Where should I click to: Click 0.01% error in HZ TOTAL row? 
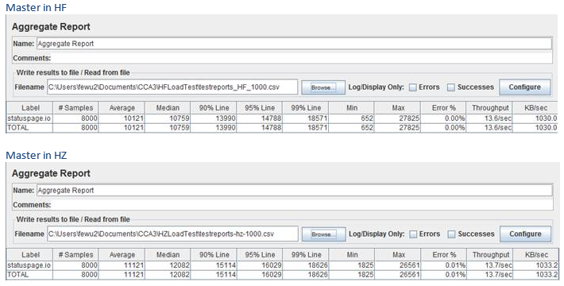coord(455,275)
